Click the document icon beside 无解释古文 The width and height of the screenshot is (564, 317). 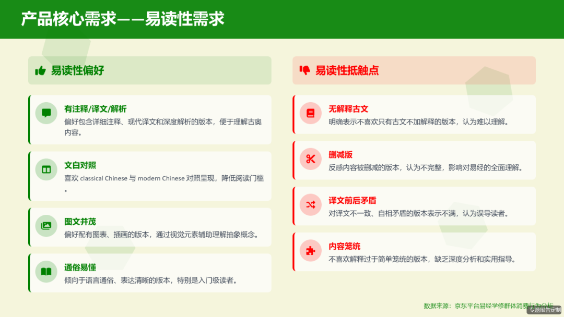point(310,113)
